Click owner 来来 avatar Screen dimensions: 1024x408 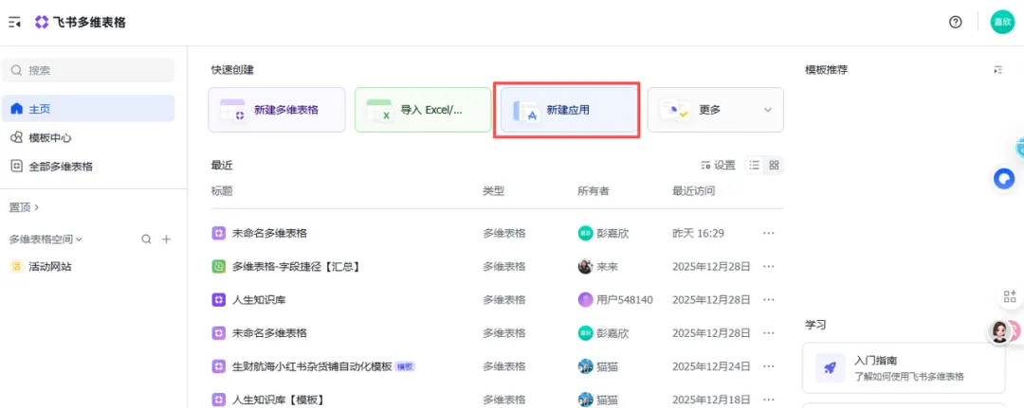click(x=585, y=266)
